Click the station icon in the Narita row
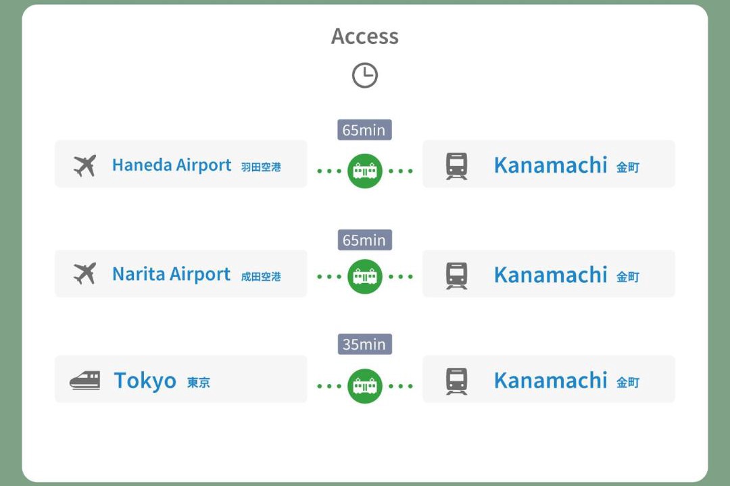Image resolution: width=730 pixels, height=486 pixels. coord(457,275)
